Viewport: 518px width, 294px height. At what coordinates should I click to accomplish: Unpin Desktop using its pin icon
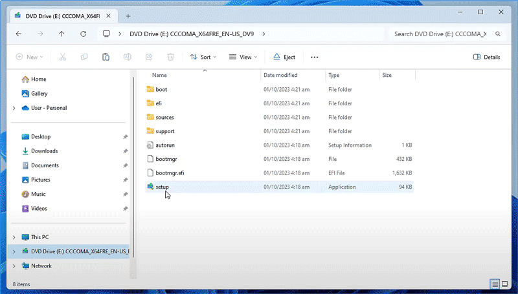click(x=126, y=137)
